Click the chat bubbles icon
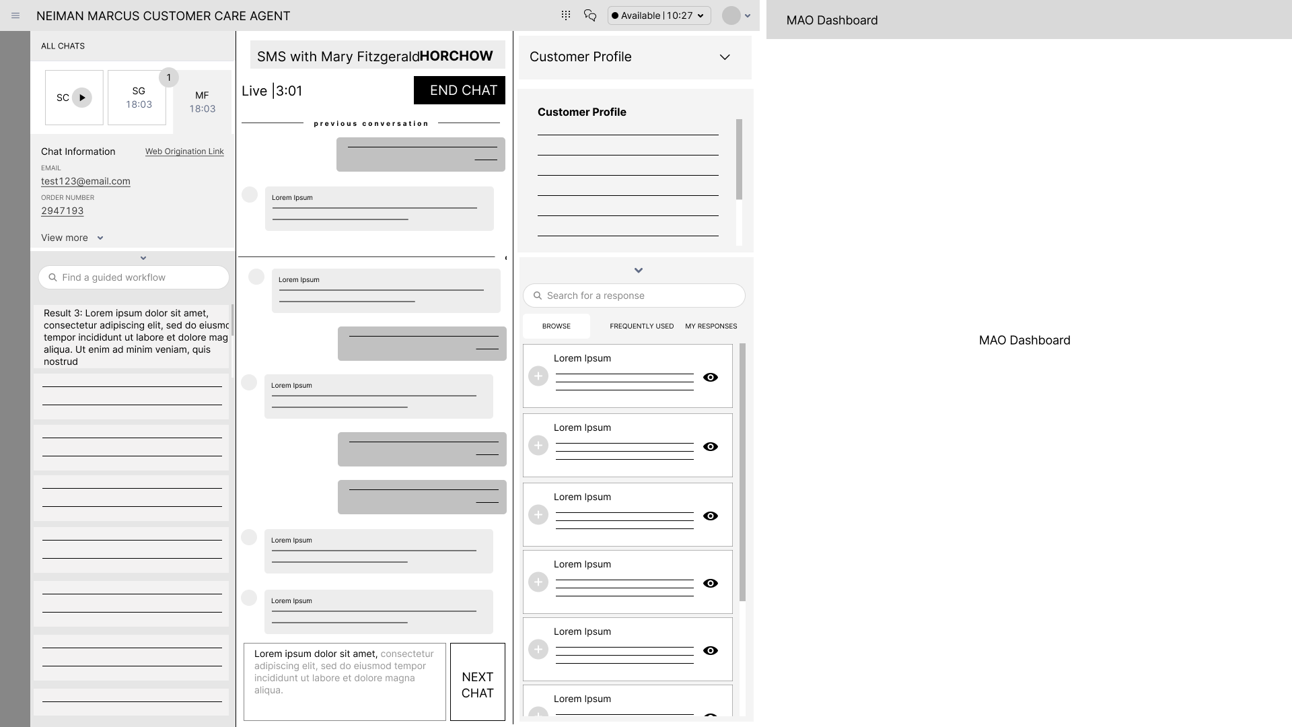The height and width of the screenshot is (727, 1292). (590, 15)
